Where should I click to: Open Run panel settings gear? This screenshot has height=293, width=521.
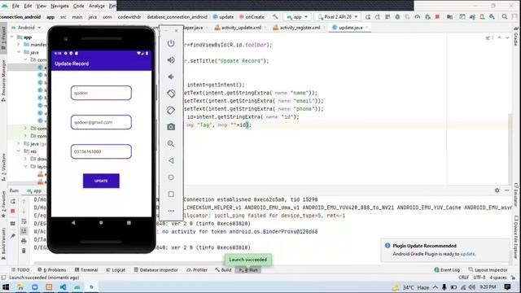(497, 190)
